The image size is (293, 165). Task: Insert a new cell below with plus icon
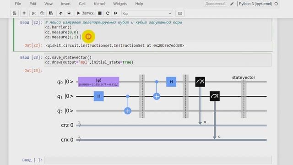[24, 13]
